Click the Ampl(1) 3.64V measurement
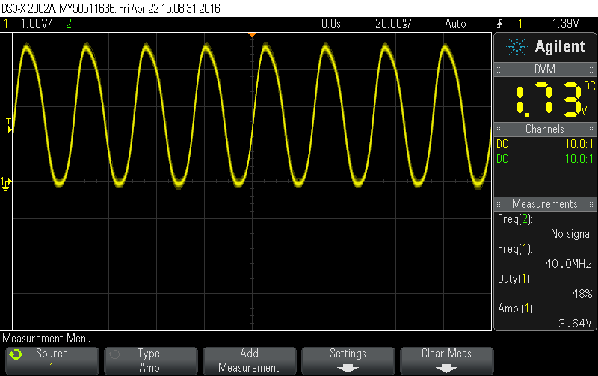 pos(545,315)
